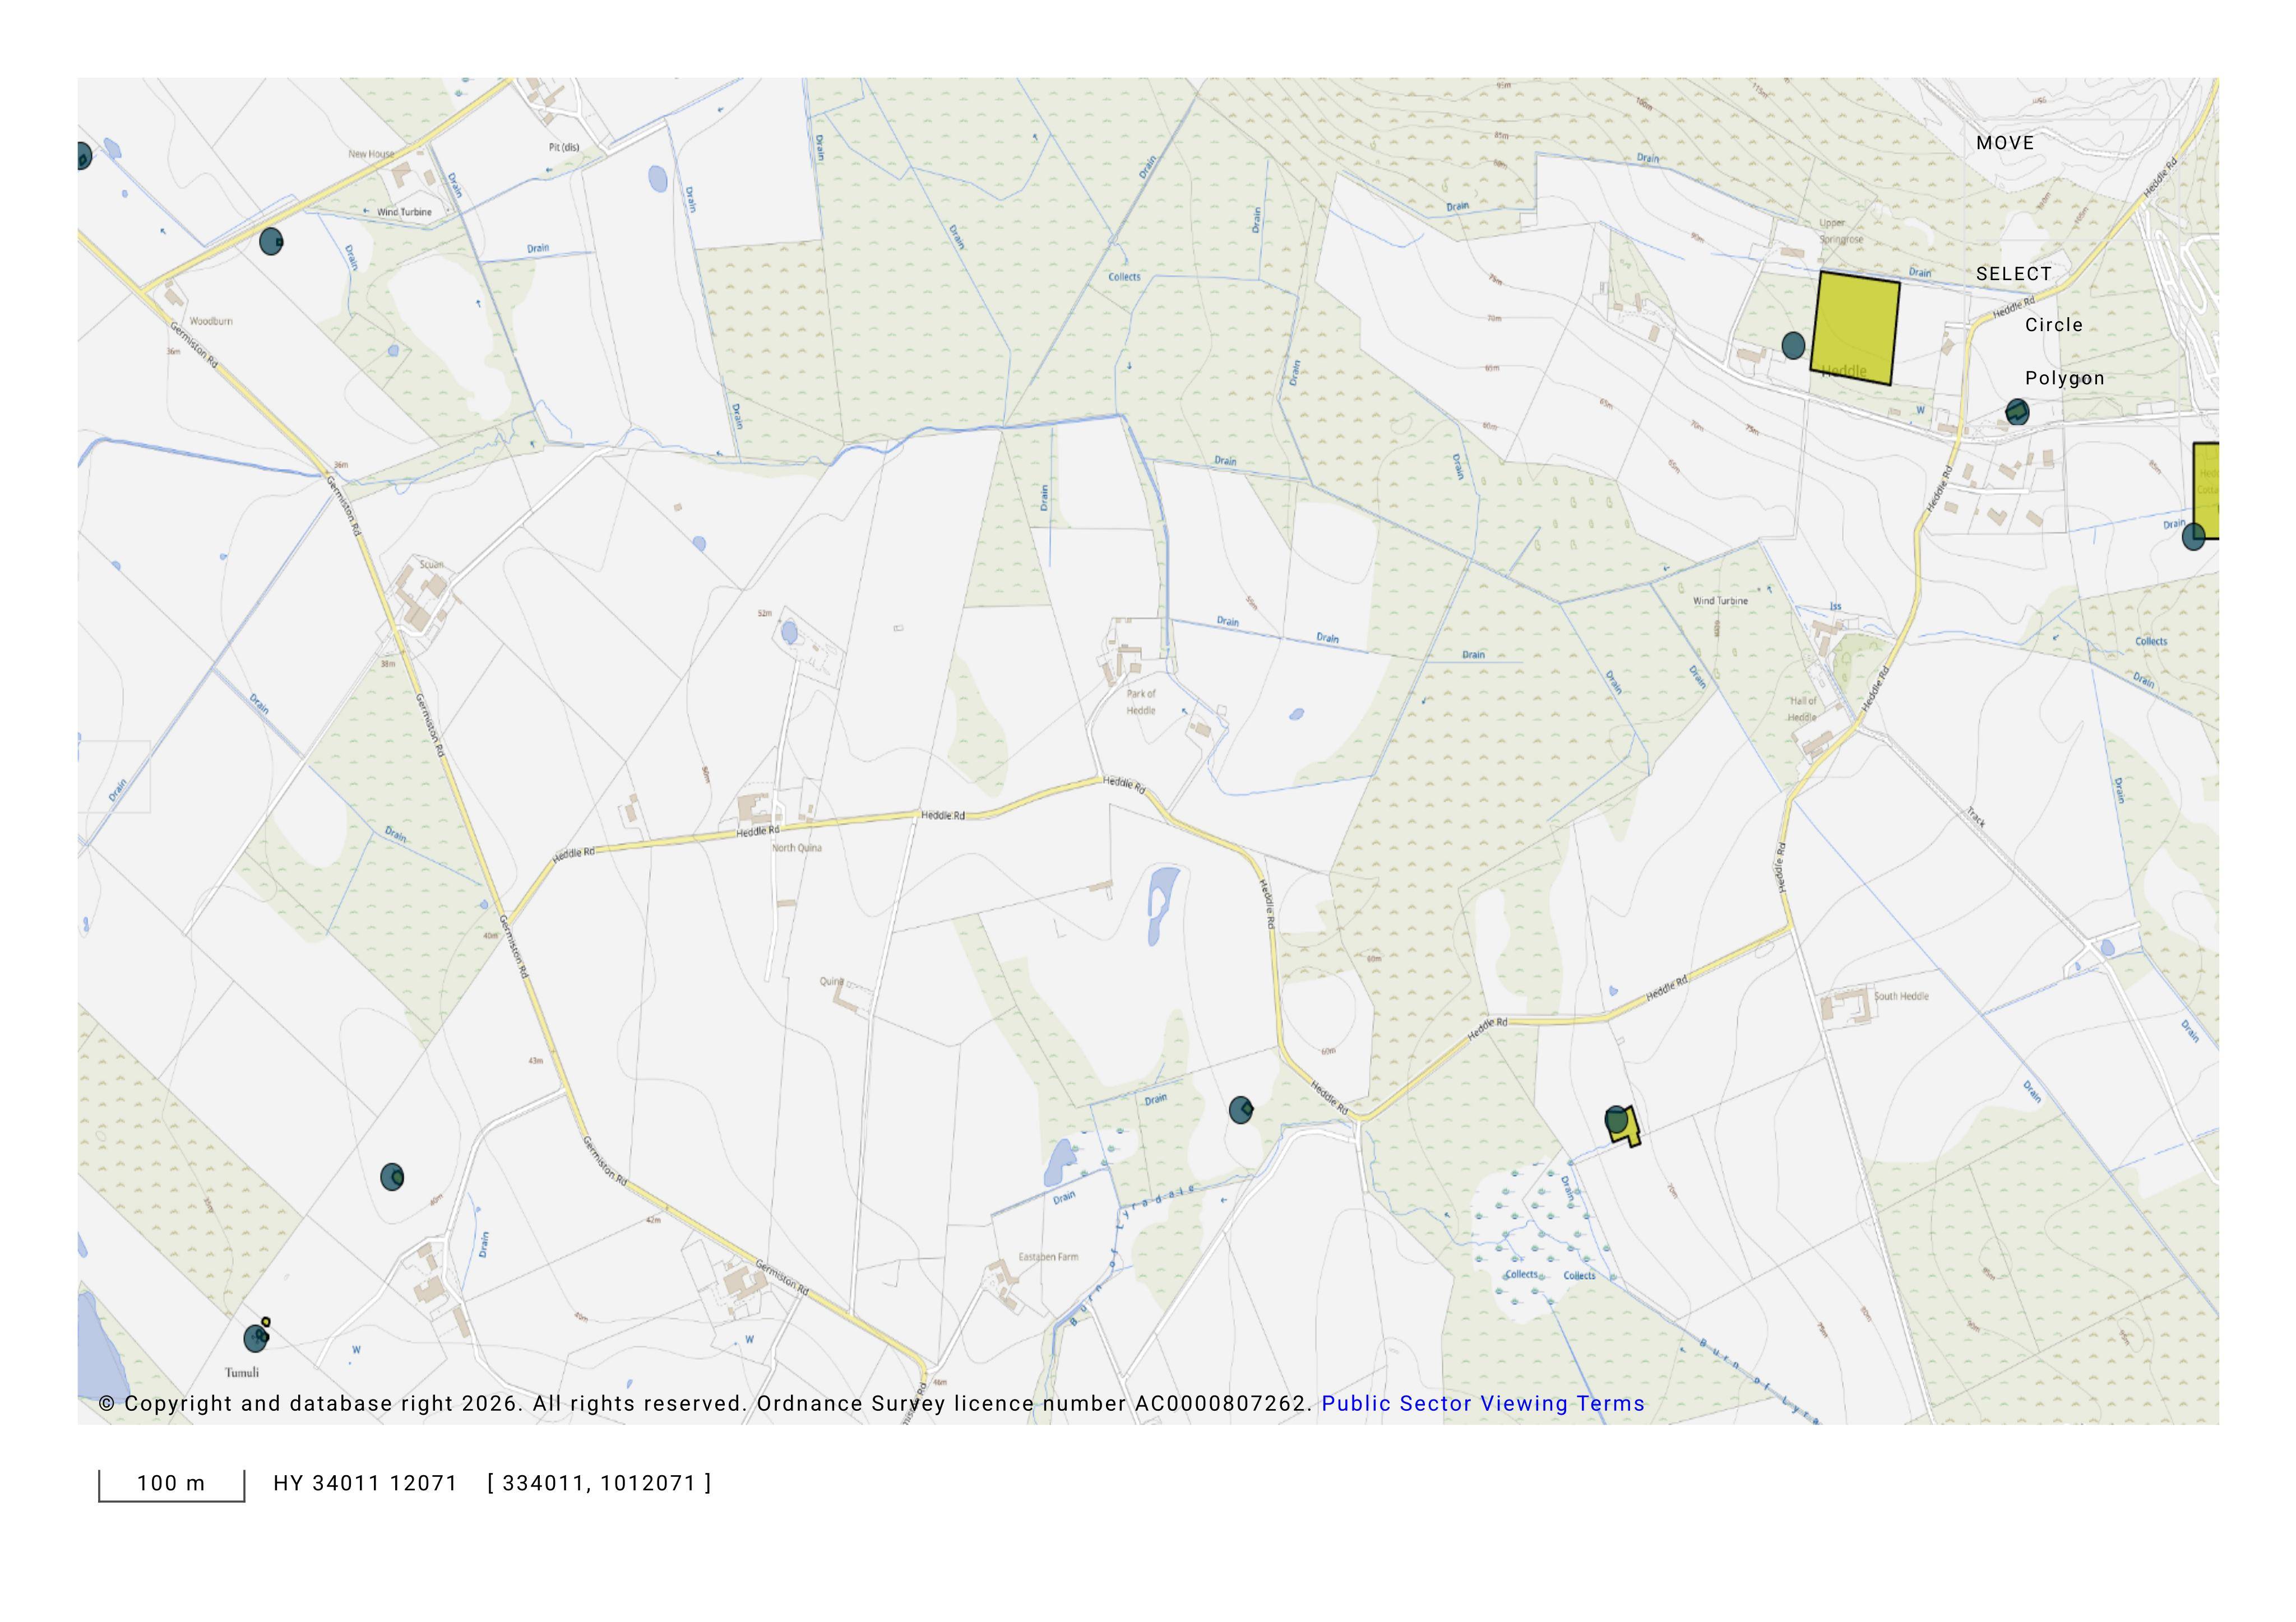Click the large yellow polygon at Heddle
Image resolution: width=2296 pixels, height=1622 pixels.
point(1855,328)
